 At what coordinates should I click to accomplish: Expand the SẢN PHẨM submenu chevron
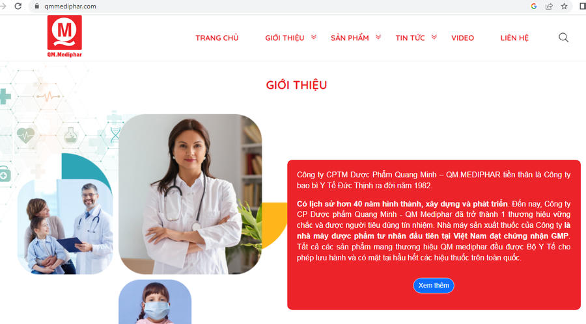378,37
